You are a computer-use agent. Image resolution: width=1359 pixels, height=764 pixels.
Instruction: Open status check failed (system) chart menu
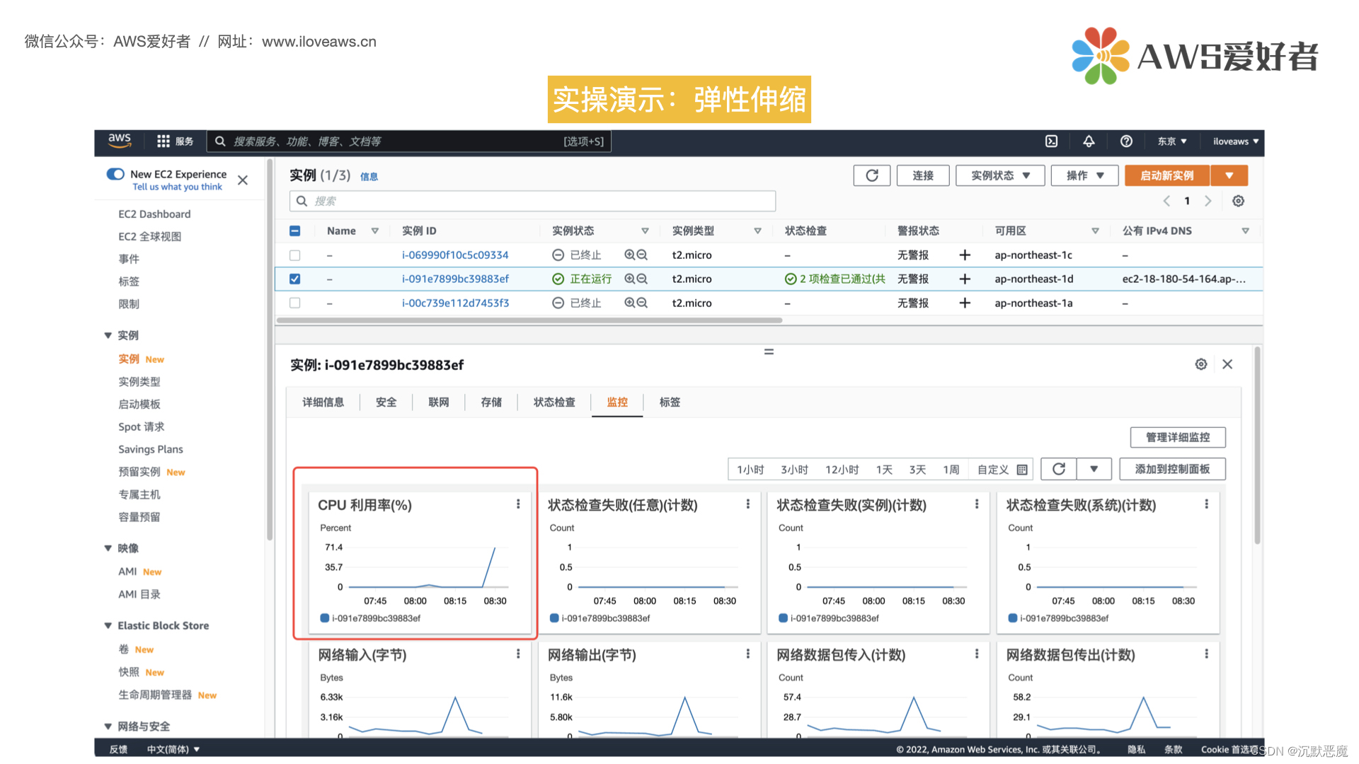1207,504
